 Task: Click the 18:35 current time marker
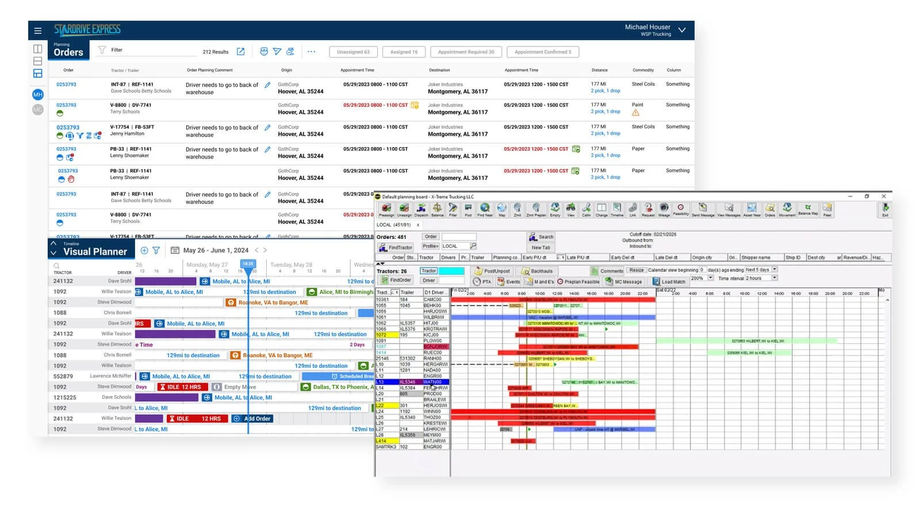[x=248, y=264]
